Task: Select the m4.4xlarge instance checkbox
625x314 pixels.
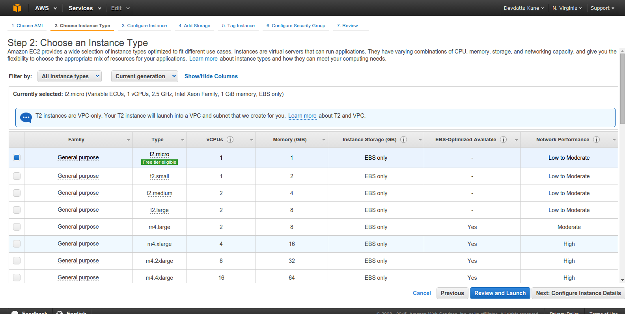Action: 17,278
